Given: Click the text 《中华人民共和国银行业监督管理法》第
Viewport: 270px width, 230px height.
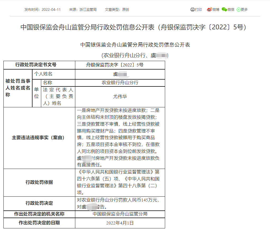Looking at the screenshot, I should [118, 172].
